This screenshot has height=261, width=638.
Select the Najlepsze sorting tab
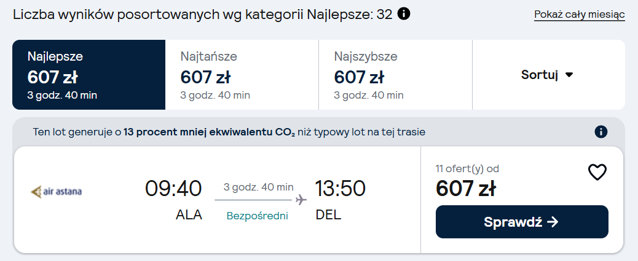pyautogui.click(x=89, y=75)
